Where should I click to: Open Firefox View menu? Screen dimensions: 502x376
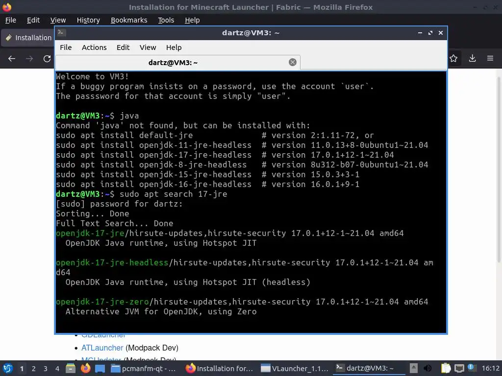[58, 20]
